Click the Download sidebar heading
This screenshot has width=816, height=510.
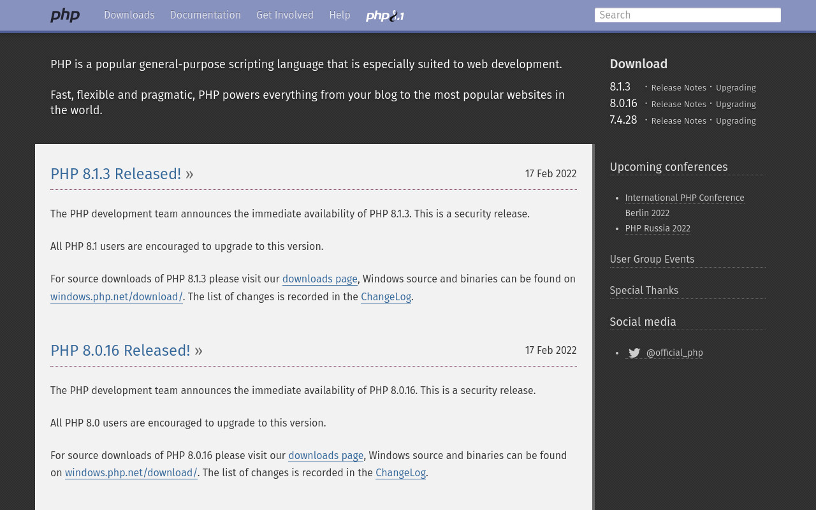coord(638,64)
